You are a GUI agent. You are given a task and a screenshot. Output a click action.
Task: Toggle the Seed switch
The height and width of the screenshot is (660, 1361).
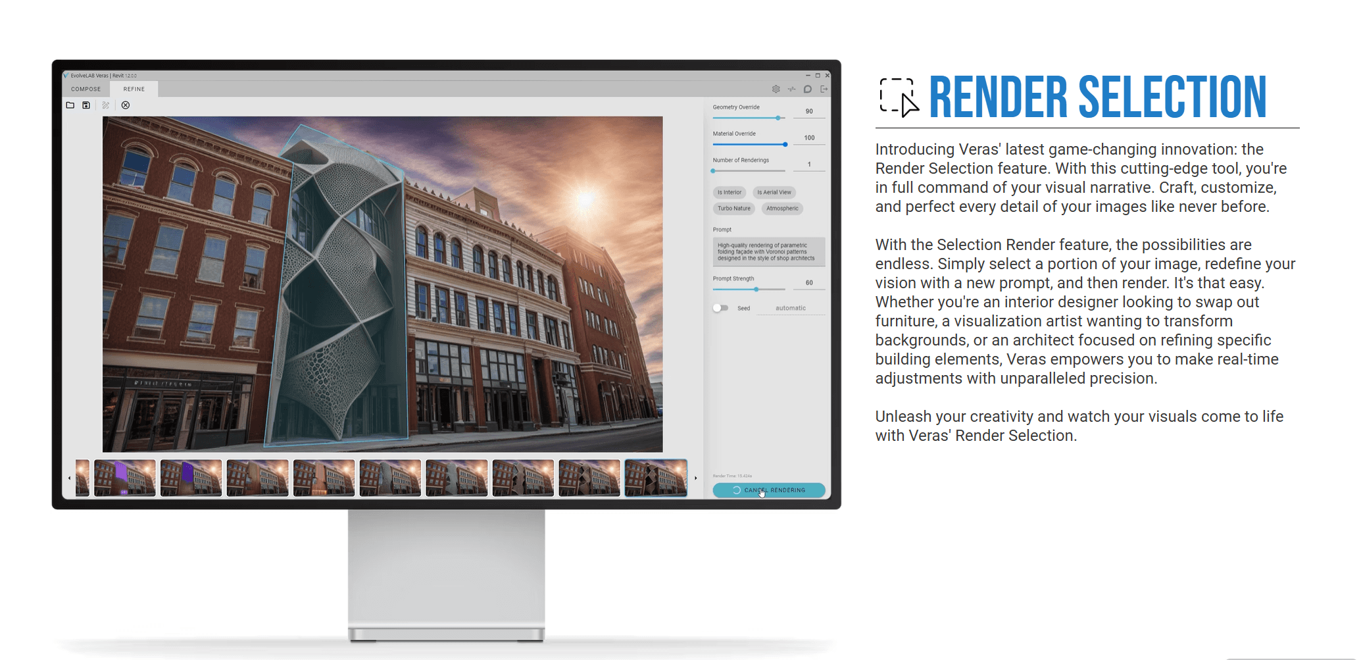(720, 308)
